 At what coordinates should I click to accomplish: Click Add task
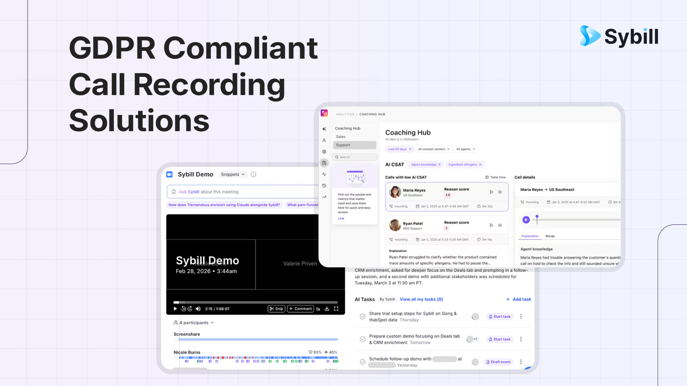[x=518, y=300]
